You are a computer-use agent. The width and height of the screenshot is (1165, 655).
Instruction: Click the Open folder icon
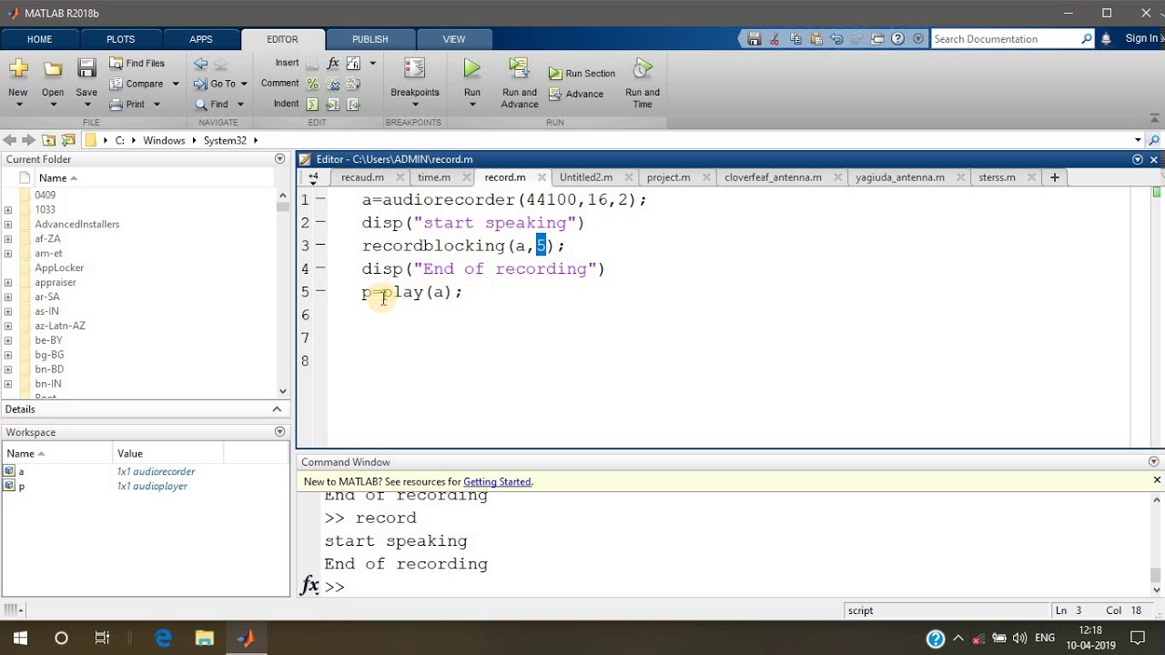[x=53, y=69]
